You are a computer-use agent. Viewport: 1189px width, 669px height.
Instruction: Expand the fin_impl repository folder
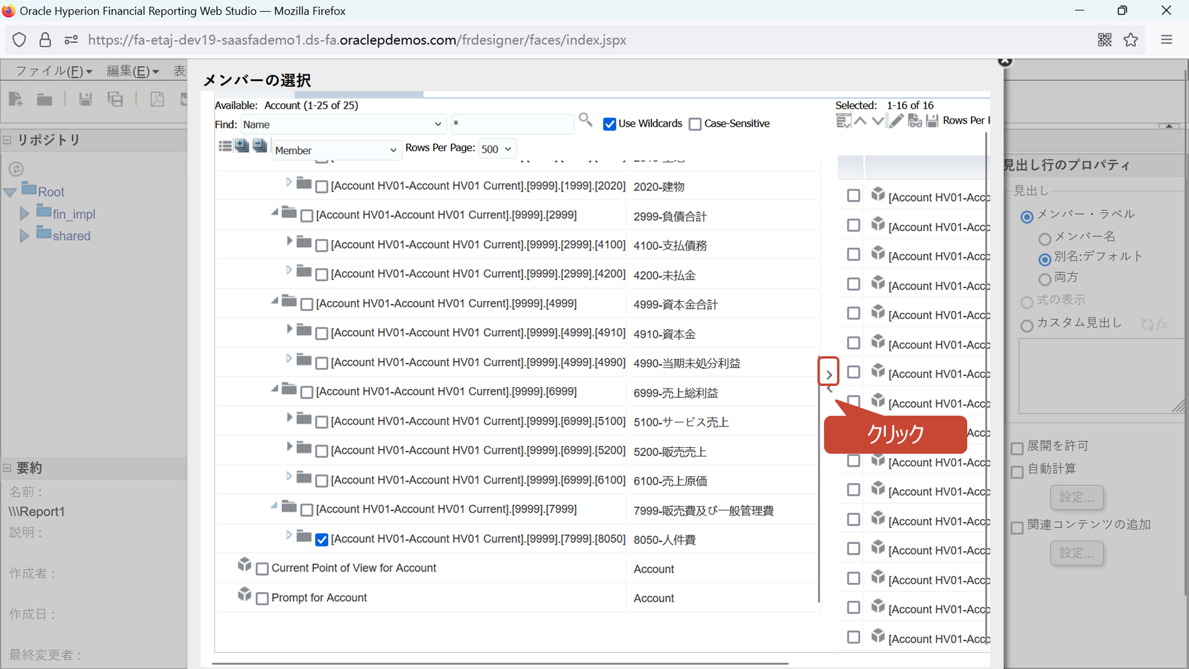point(24,213)
